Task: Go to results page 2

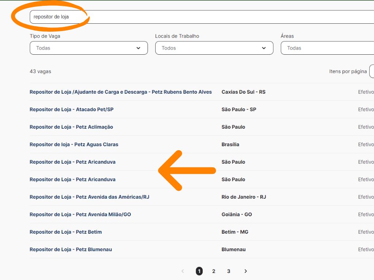Action: pyautogui.click(x=214, y=271)
